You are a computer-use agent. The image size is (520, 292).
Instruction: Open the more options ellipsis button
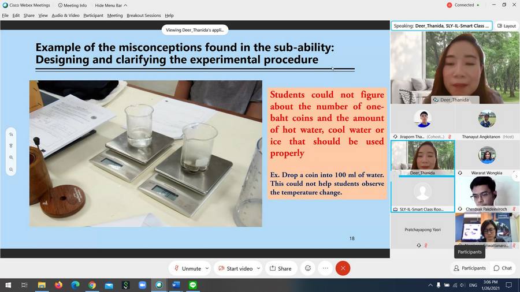pyautogui.click(x=325, y=268)
